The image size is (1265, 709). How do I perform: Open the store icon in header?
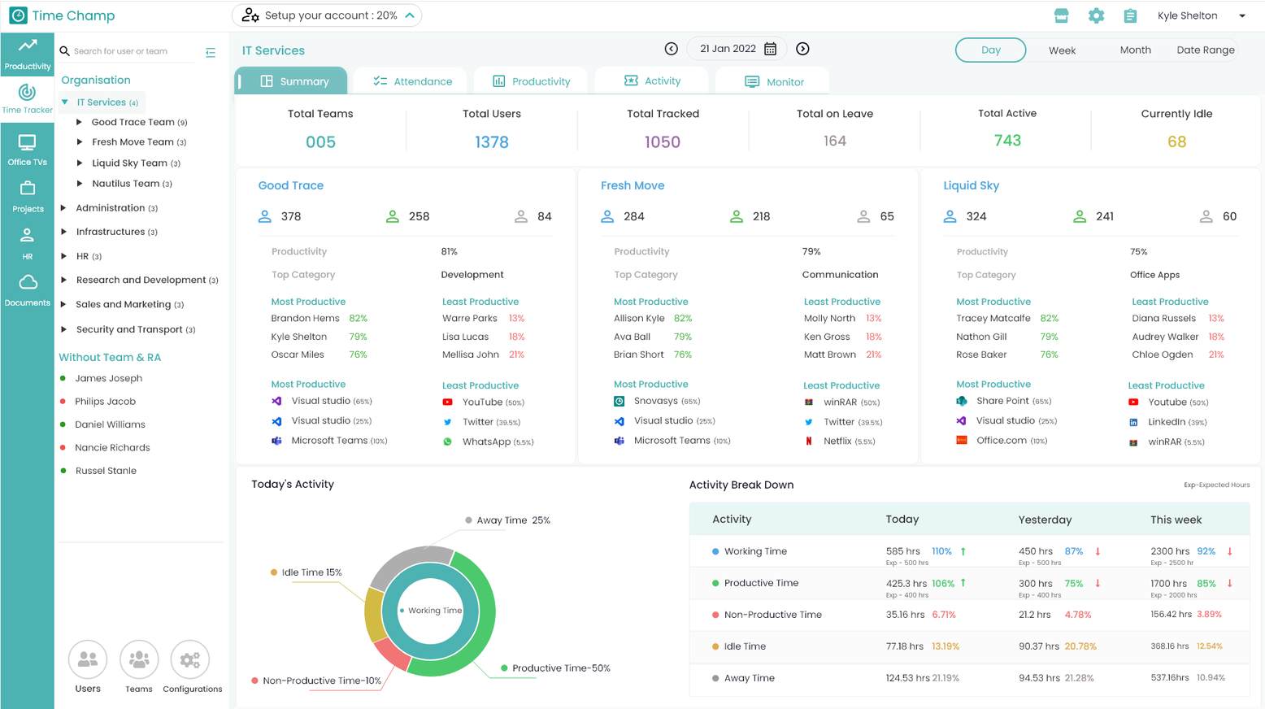click(1061, 15)
